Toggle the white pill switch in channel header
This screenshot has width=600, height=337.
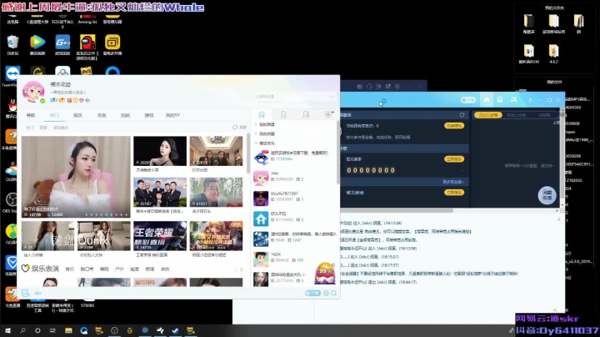pyautogui.click(x=468, y=100)
